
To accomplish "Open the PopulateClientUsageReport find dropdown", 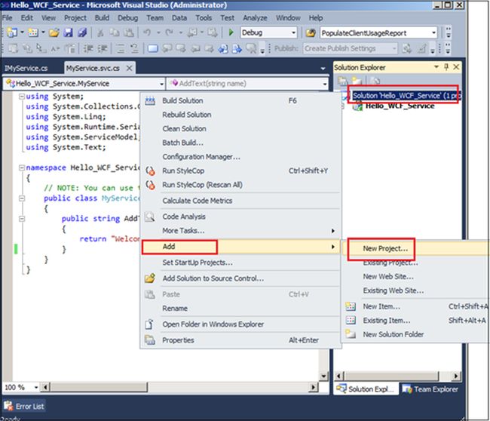I will [x=433, y=32].
